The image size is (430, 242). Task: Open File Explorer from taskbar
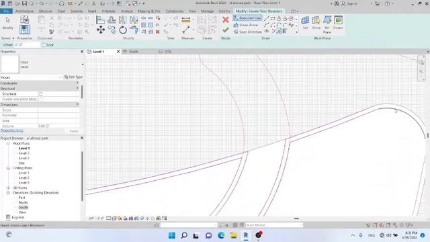coord(233,235)
